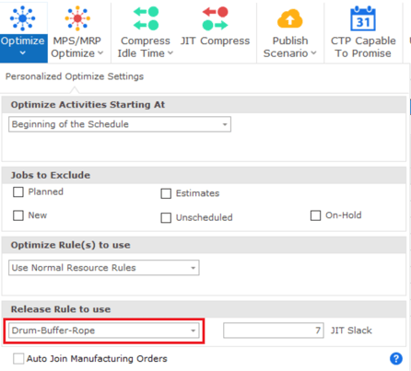Tick the Estimates checkbox
411x371 pixels.
(166, 193)
